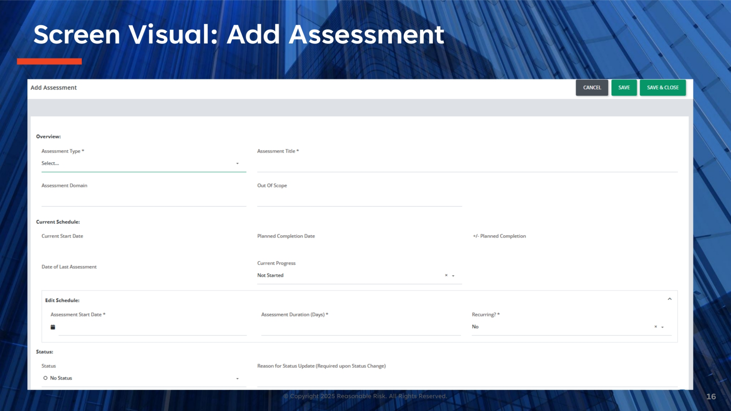Viewport: 731px width, 411px height.
Task: Click the Assessment Title input field
Action: click(x=467, y=164)
